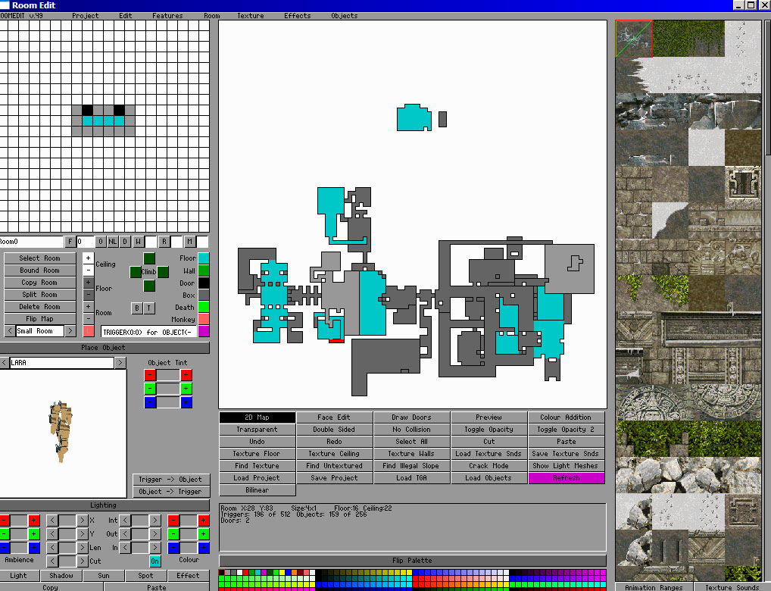Click the Save Project button
Screen dimensions: 771x591
click(334, 478)
